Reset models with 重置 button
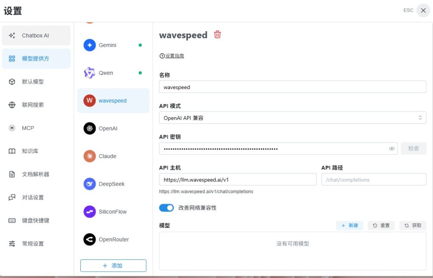This screenshot has height=278, width=433. (x=381, y=226)
